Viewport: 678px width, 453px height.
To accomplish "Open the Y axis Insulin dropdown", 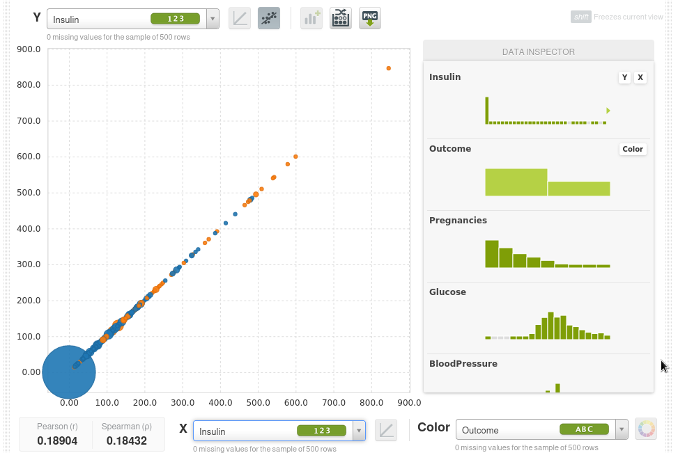I will (213, 19).
